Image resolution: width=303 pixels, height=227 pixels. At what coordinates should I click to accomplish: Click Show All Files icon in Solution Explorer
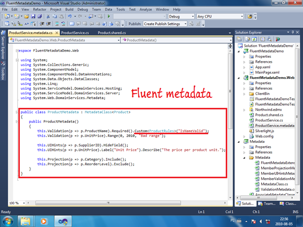pos(248,39)
